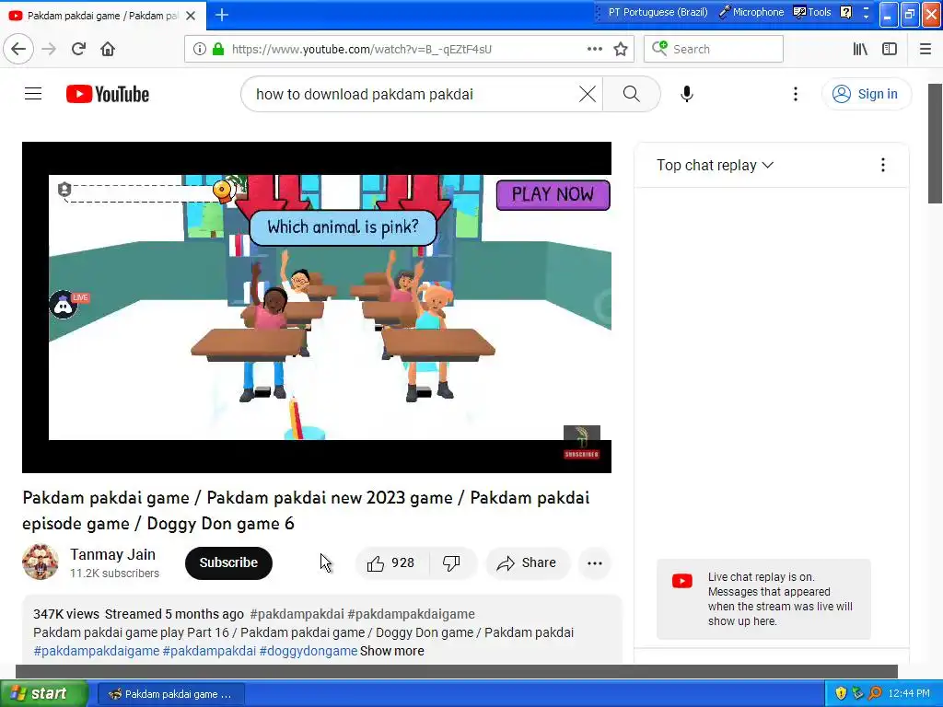Image resolution: width=943 pixels, height=707 pixels.
Task: Bookmark this page with the star icon
Action: pyautogui.click(x=621, y=49)
